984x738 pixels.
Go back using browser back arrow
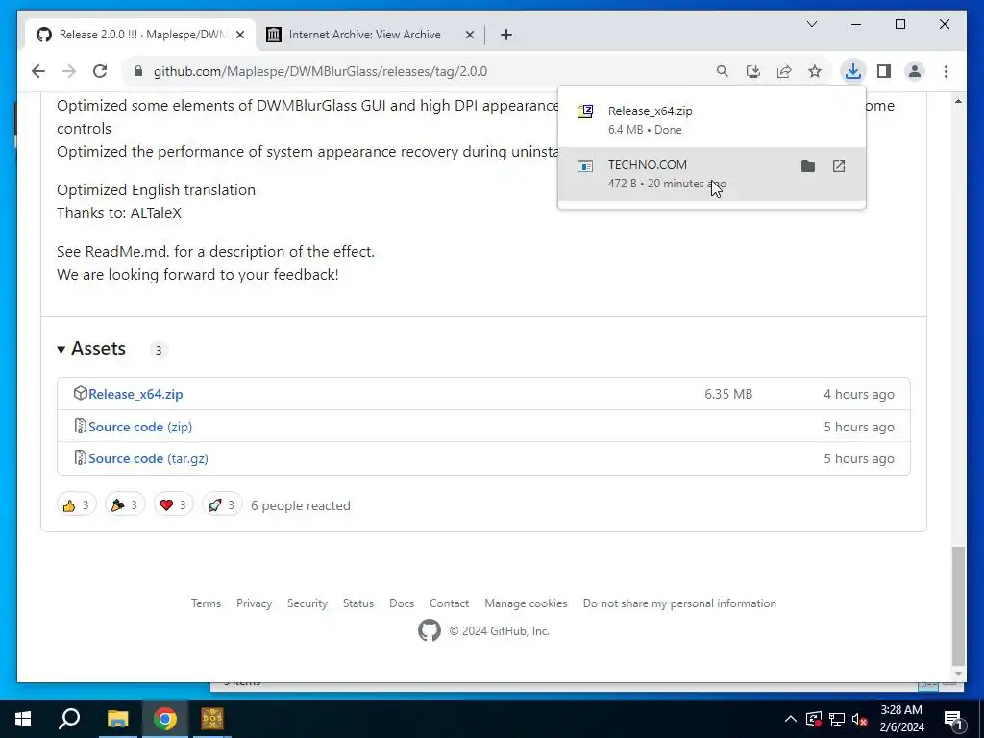[38, 71]
